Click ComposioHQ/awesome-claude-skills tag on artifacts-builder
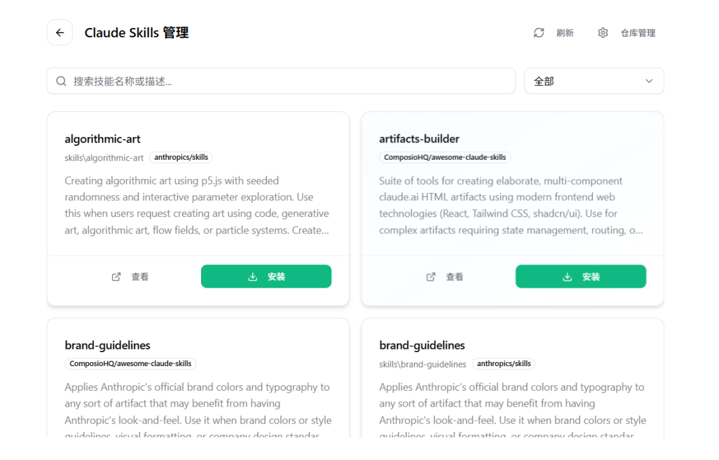 pos(445,158)
